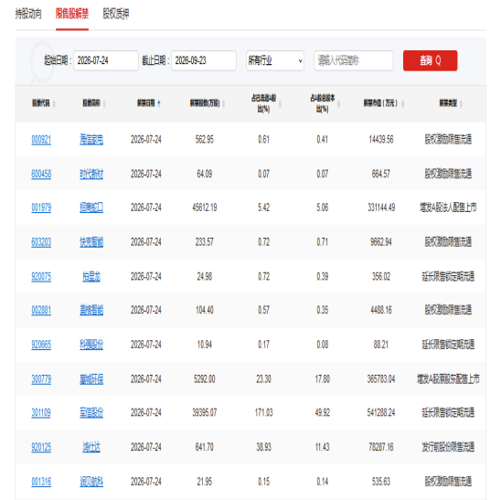This screenshot has height=500, width=501.
Task: Open the 时代新材 stock name link
Action: pyautogui.click(x=91, y=174)
